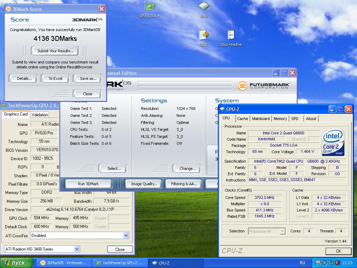Open the Mainboard tab in CPU-Z

click(261, 119)
